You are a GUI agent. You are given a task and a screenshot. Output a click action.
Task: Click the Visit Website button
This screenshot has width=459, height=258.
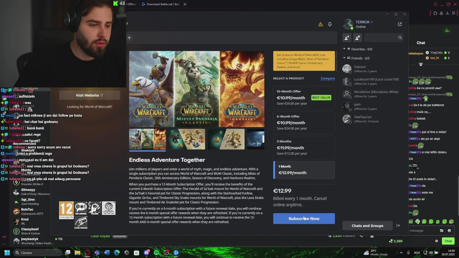pos(90,95)
